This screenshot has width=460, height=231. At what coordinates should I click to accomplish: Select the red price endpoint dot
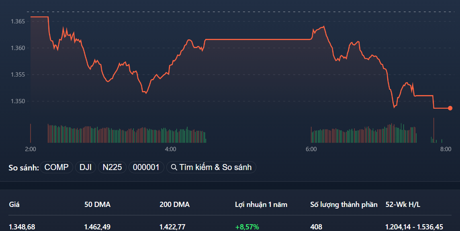point(450,108)
